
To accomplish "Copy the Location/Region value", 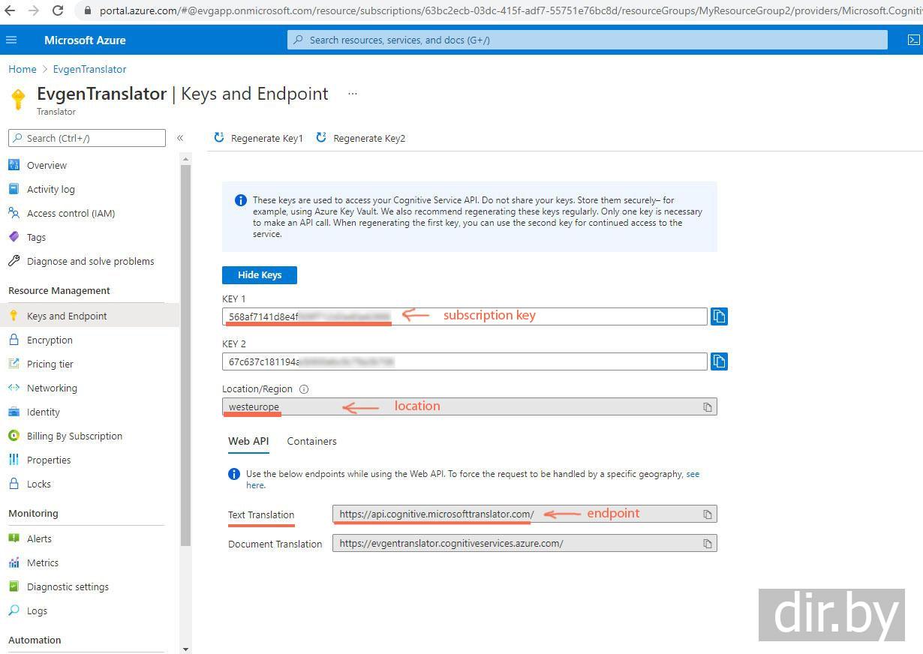I will (707, 407).
